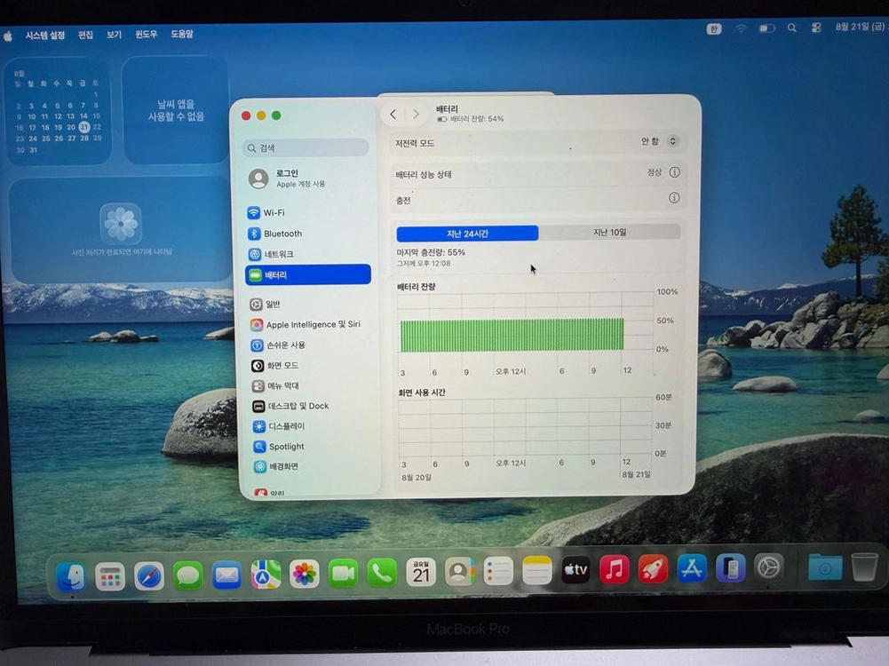Open Downloads folder in the Dock
Viewport: 889px width, 666px height.
pos(825,567)
